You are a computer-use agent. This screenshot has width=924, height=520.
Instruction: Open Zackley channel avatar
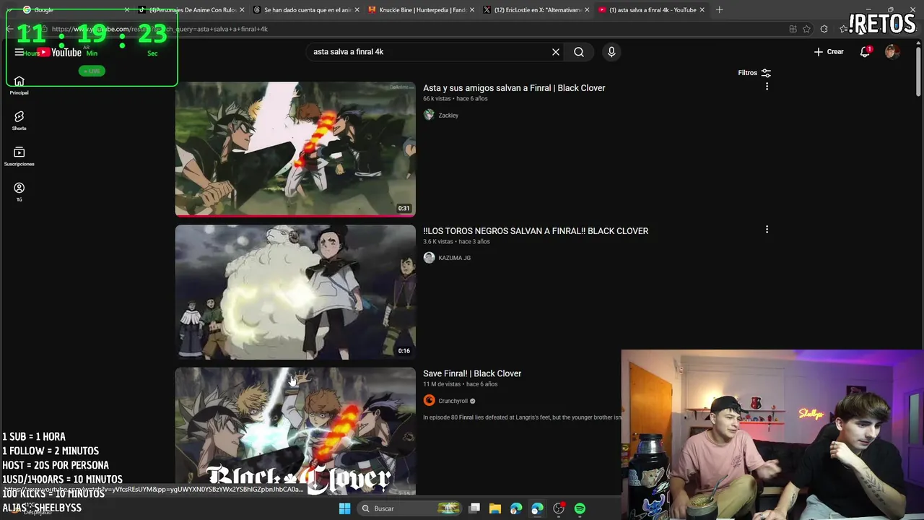429,115
